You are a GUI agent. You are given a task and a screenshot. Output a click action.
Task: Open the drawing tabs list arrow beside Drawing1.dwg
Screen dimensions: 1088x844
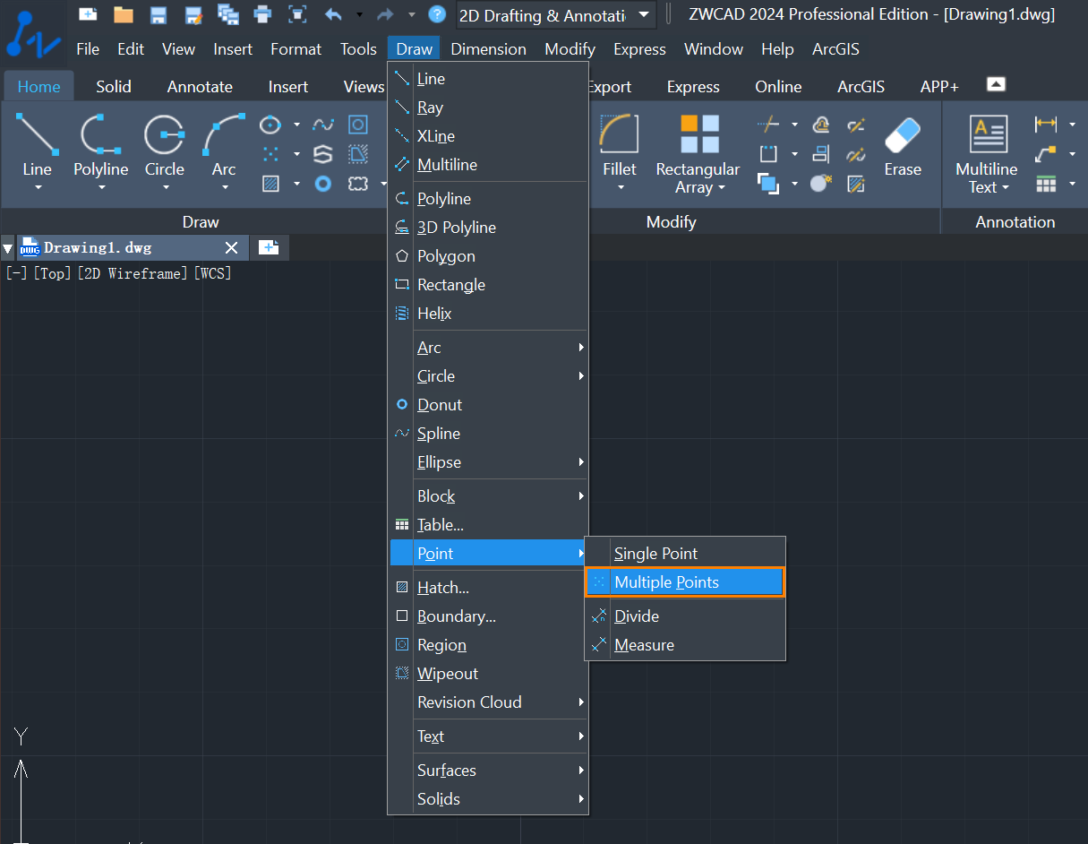click(x=8, y=248)
